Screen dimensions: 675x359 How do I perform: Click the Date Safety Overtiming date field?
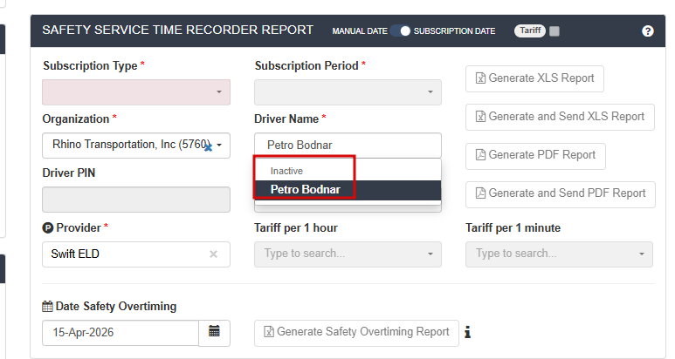click(121, 333)
